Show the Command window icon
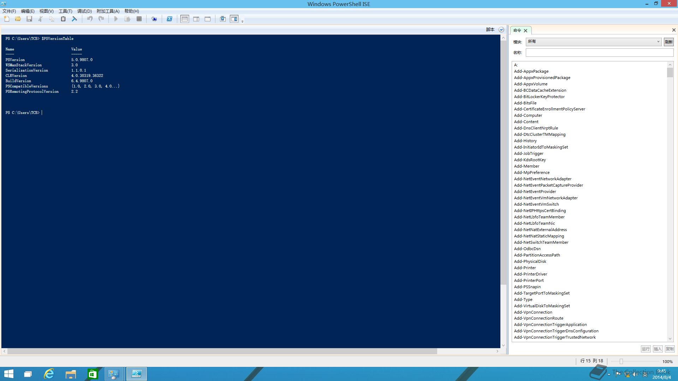Screen dimensions: 678x381 223,19
